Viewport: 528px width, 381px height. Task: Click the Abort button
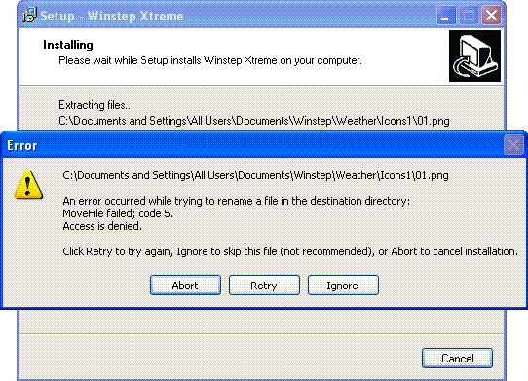[x=185, y=285]
